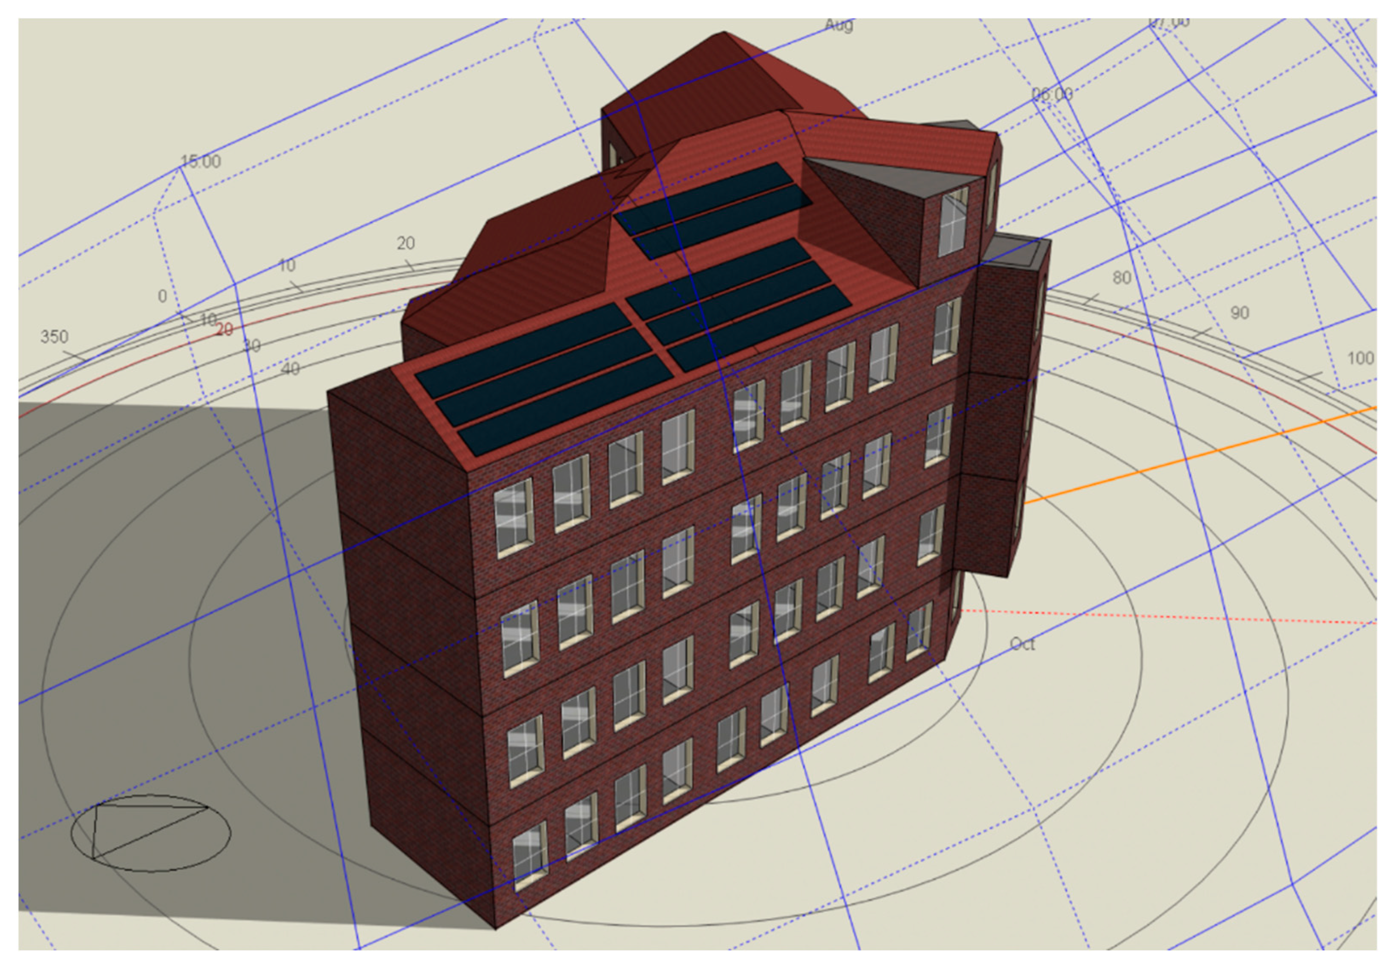Select the largest bottom-left solar panel
The height and width of the screenshot is (972, 1398).
point(566,405)
